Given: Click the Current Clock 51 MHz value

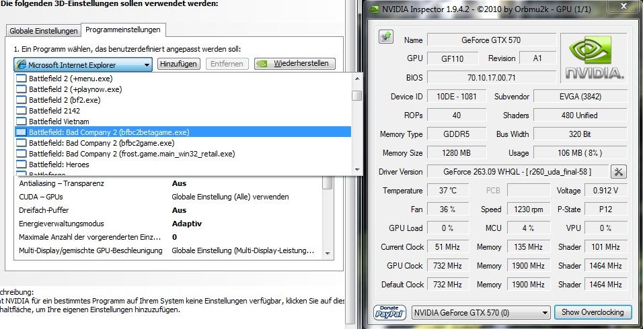Looking at the screenshot, I should coord(448,247).
